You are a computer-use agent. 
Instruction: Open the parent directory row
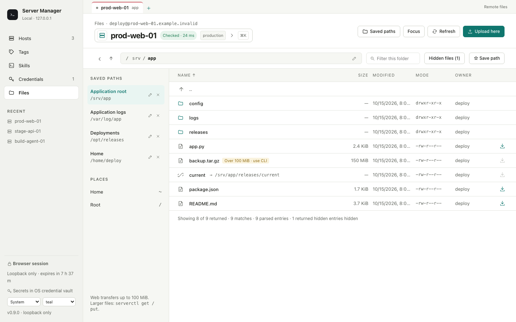(x=343, y=89)
